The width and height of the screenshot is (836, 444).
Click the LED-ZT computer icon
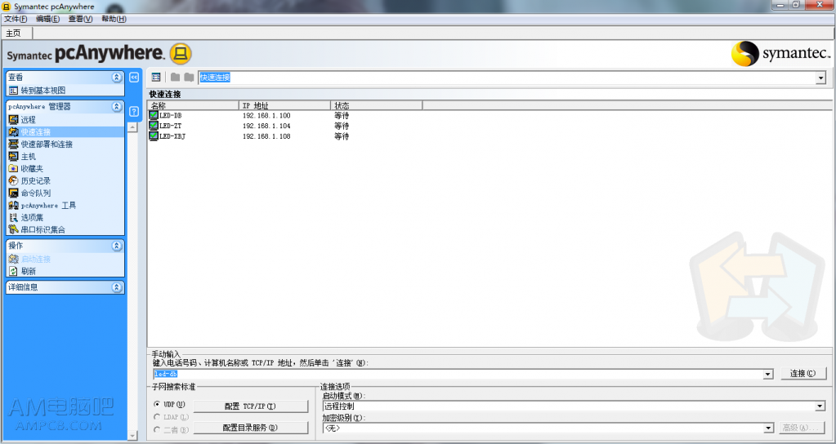tap(154, 126)
